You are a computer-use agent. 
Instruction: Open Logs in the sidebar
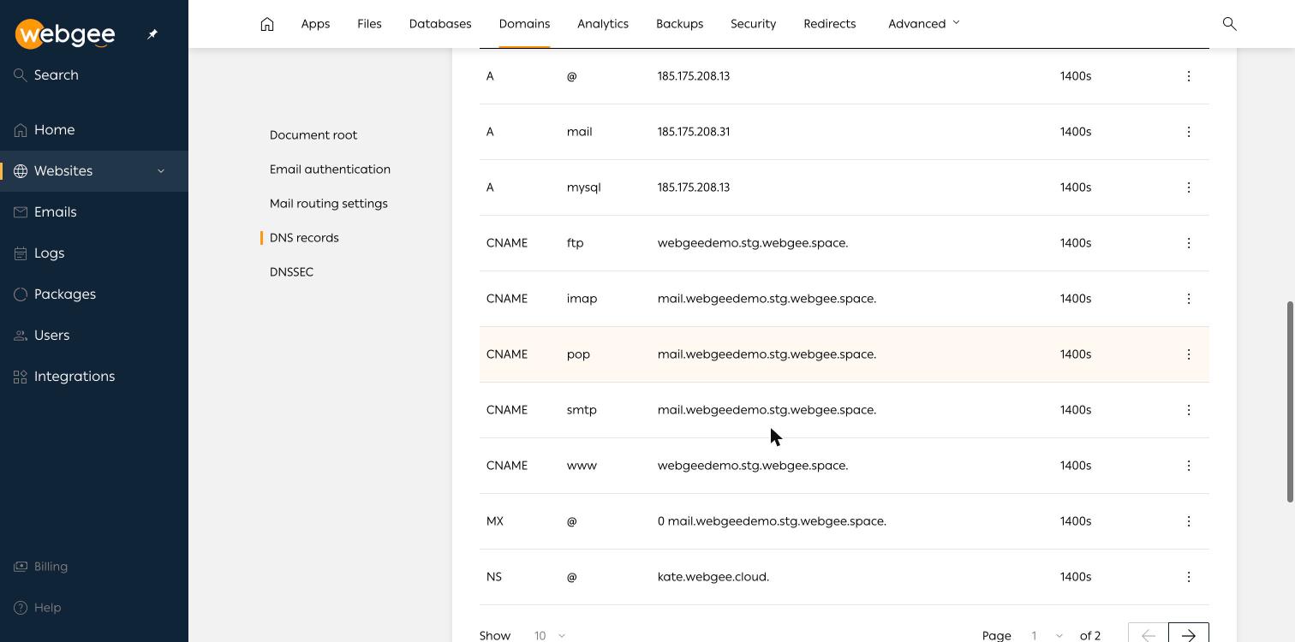(94, 253)
